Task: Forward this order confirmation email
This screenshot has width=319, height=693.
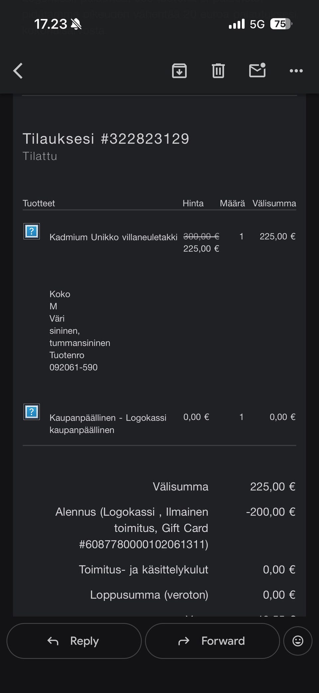Action: [212, 641]
